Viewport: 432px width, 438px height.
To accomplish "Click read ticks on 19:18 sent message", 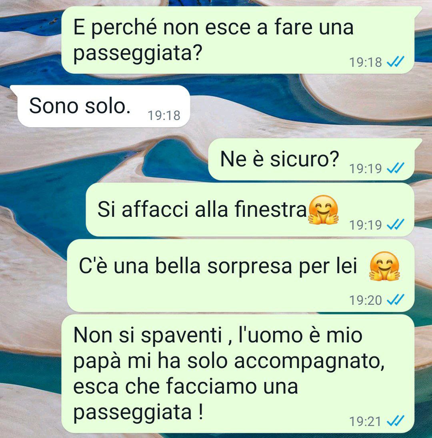I will click(396, 62).
